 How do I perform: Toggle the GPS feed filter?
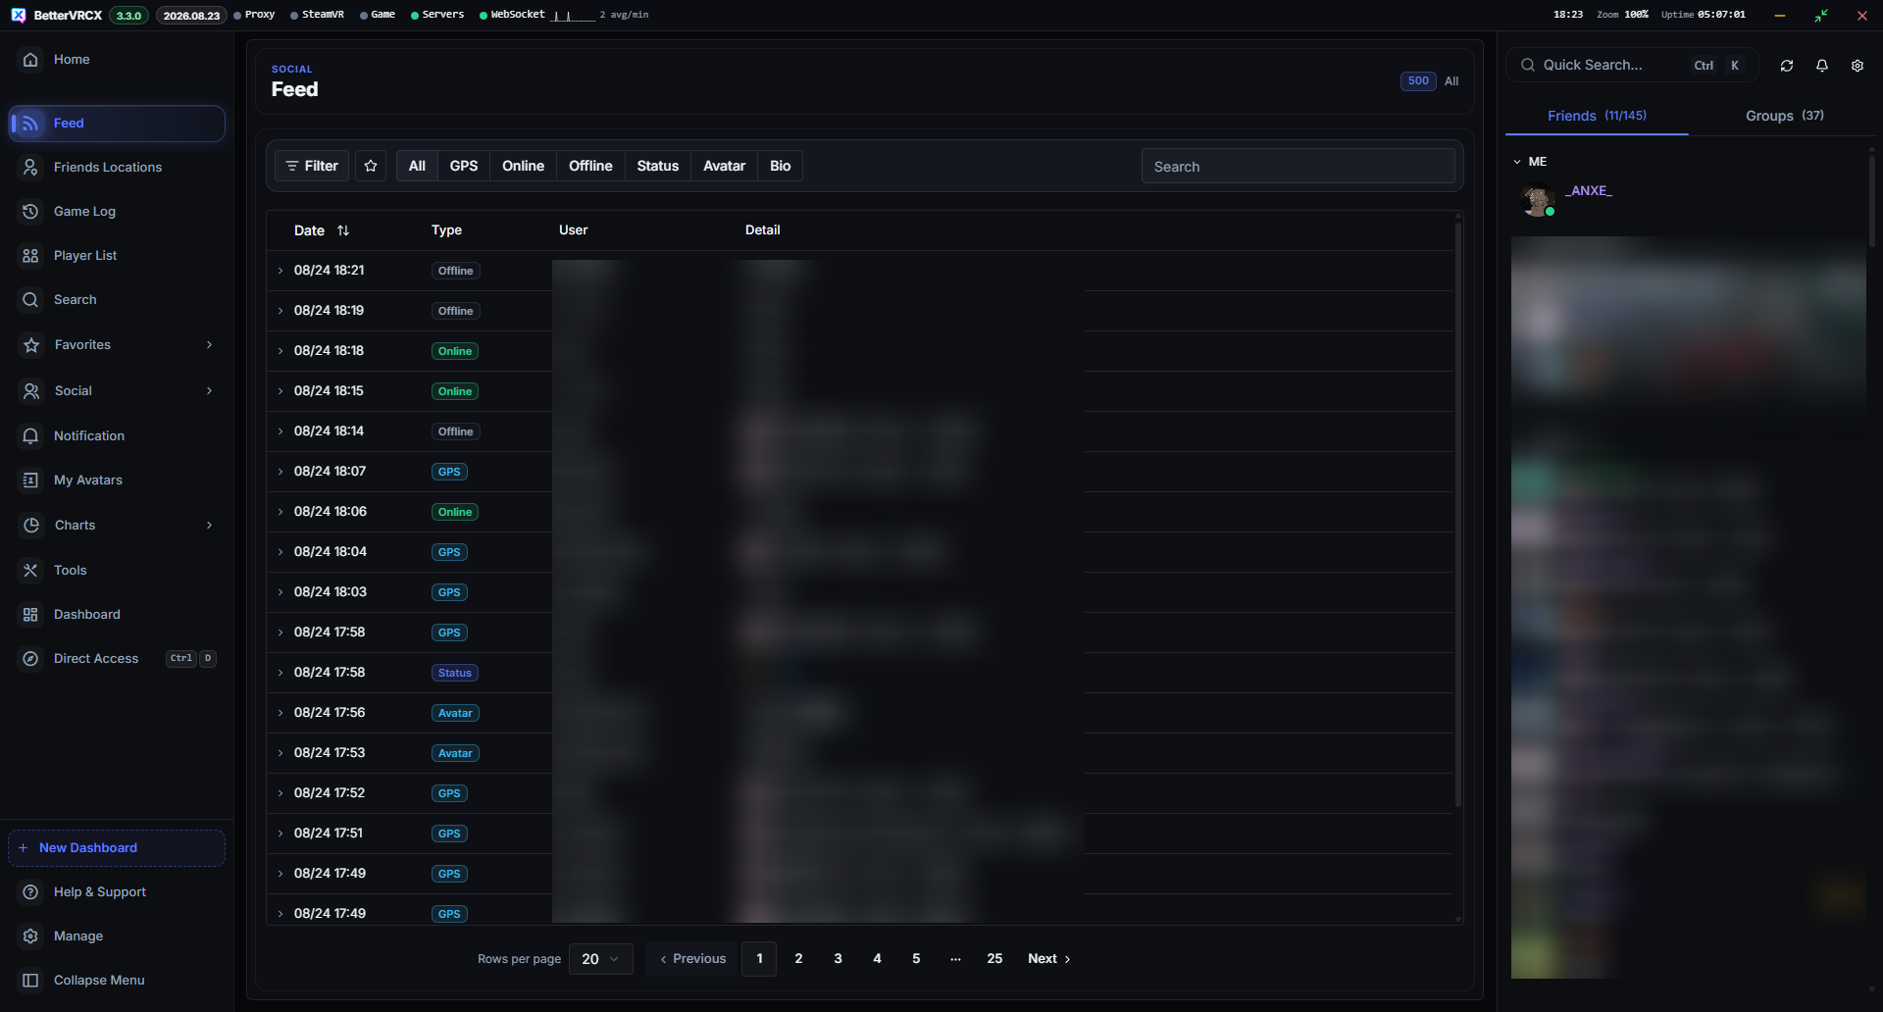tap(464, 167)
